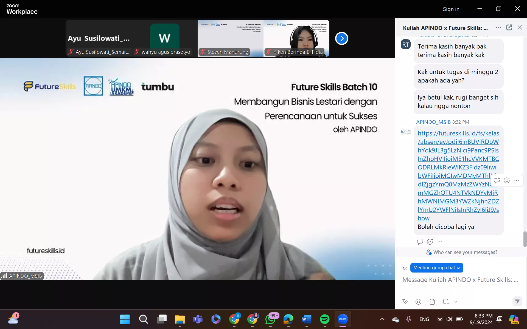Open Spotify from taskbar

click(x=325, y=319)
